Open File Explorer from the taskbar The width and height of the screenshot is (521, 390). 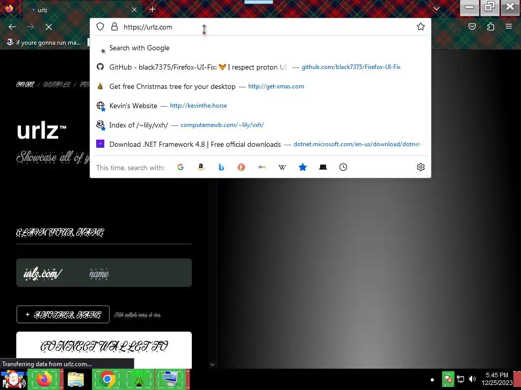pyautogui.click(x=76, y=379)
